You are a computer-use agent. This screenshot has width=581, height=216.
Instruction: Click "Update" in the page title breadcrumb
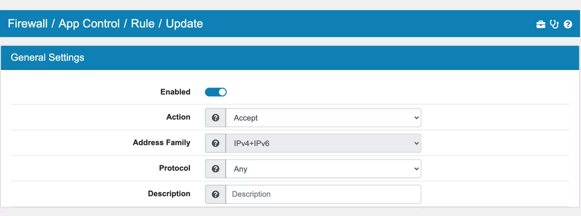pos(184,24)
